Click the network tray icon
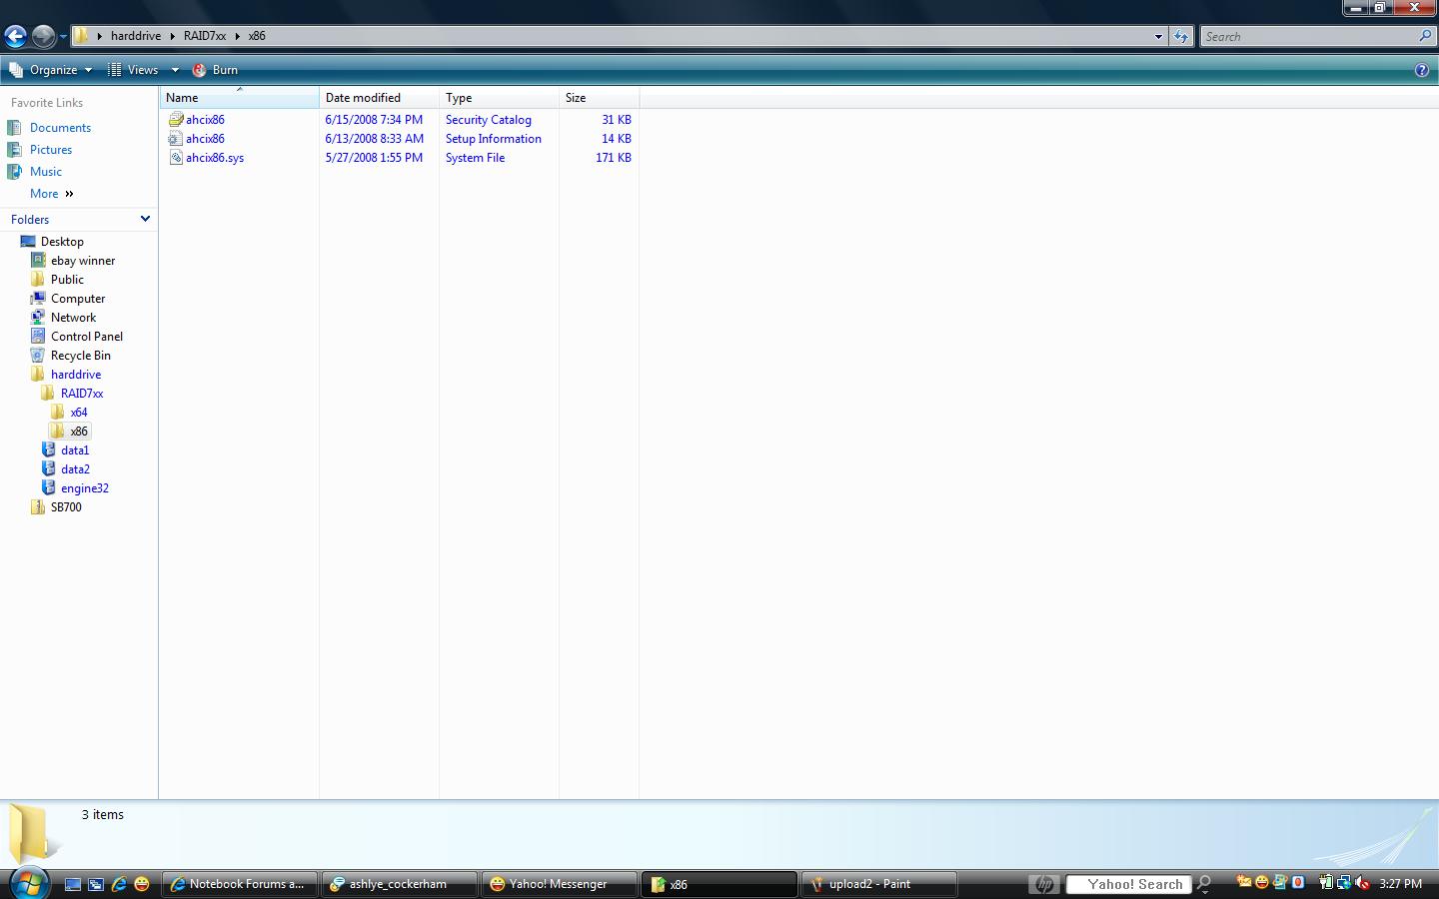 (1344, 883)
